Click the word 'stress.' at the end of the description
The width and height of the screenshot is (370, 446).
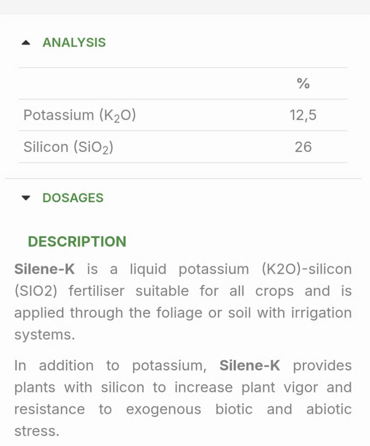[37, 431]
